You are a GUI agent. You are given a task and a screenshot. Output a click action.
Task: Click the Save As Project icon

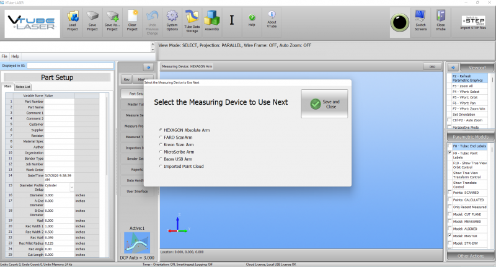112,17
